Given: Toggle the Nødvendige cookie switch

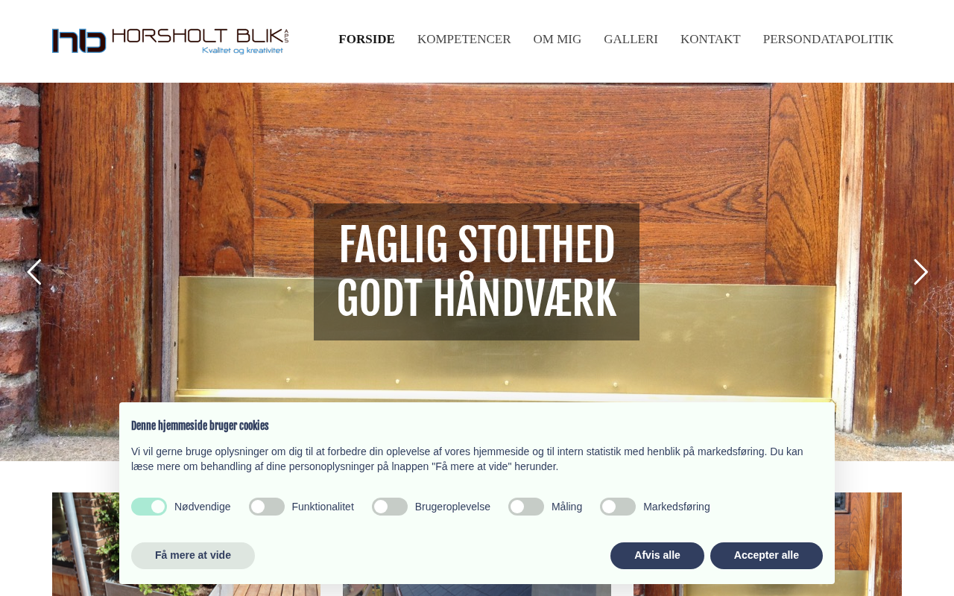Looking at the screenshot, I should coord(149,507).
